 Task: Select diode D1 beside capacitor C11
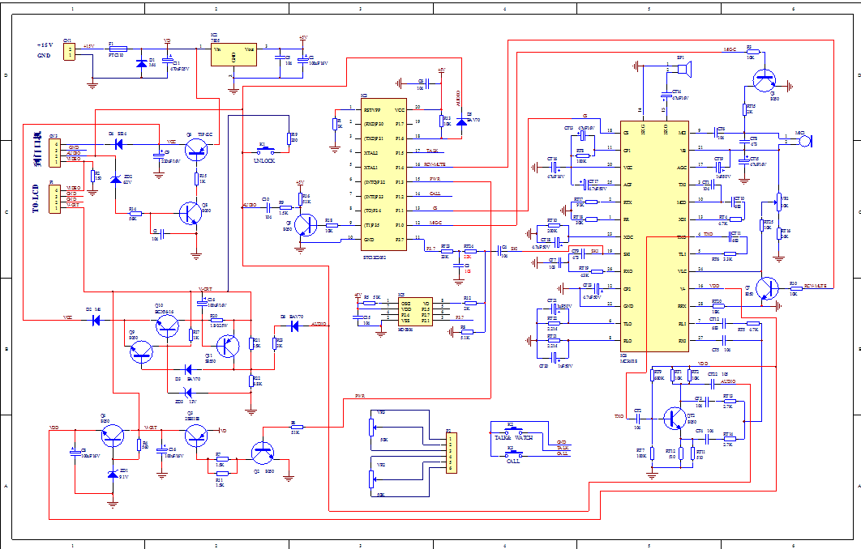(142, 63)
